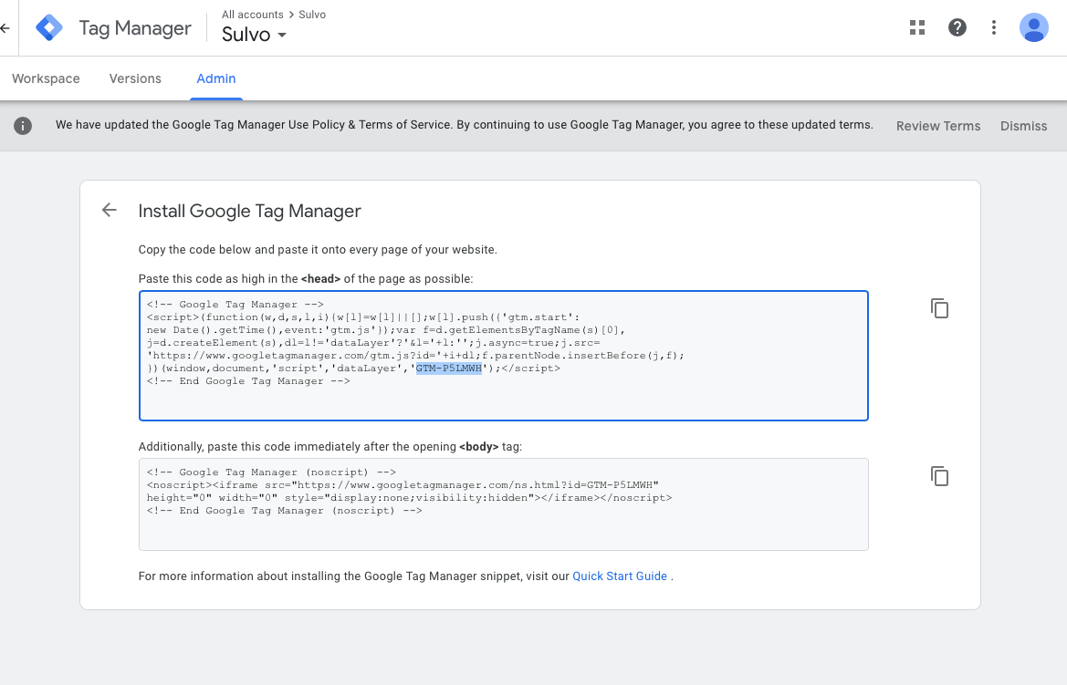Open the Quick Start Guide link
This screenshot has height=685, width=1067.
pyautogui.click(x=619, y=576)
